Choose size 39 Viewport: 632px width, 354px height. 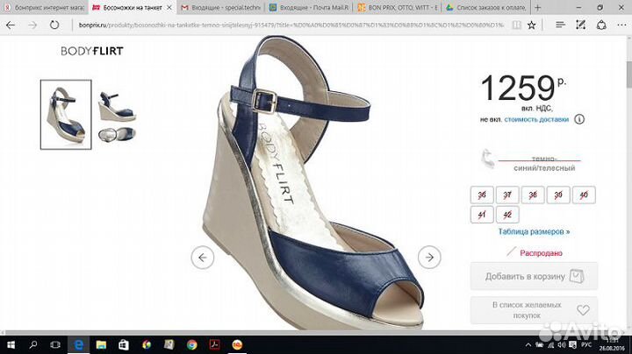pyautogui.click(x=558, y=195)
